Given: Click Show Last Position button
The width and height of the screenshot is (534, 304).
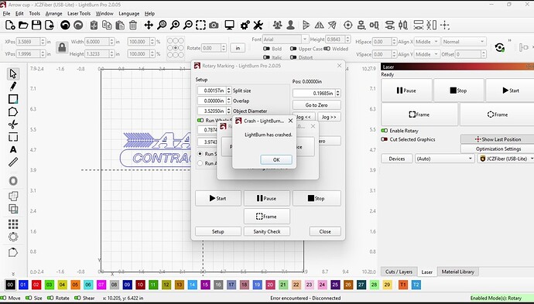Looking at the screenshot, I should coord(498,139).
